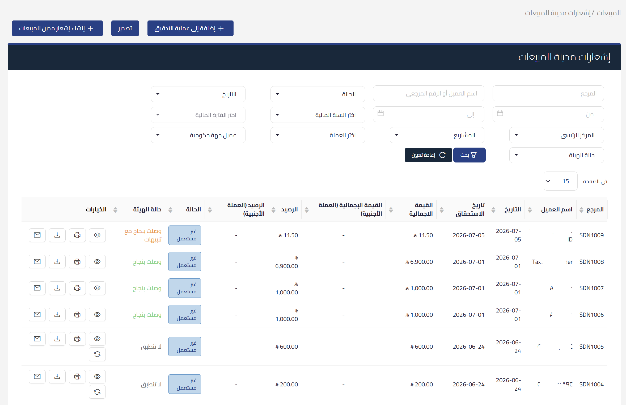The width and height of the screenshot is (626, 405).
Task: View debit note SDN1008 (eye icon)
Action: pyautogui.click(x=97, y=262)
